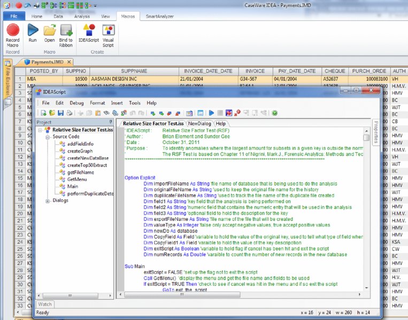Viewport: 408px width, 320px height.
Task: Click the summarization sigma icon in quick access toolbar
Action: click(x=53, y=5)
